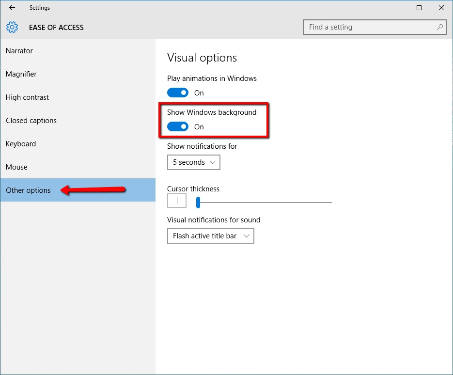Click the back arrow in title bar

12,8
